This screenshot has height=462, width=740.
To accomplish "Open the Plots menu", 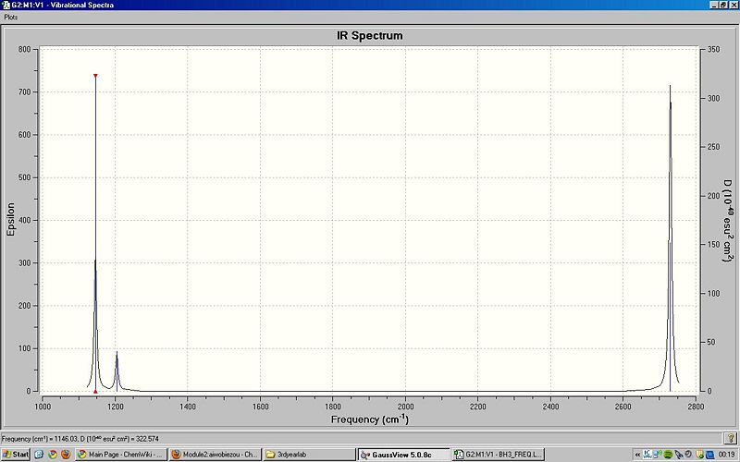I will [x=11, y=17].
